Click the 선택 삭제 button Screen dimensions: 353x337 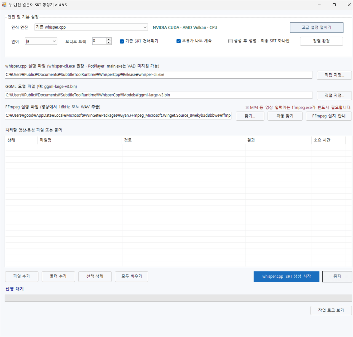(x=95, y=277)
